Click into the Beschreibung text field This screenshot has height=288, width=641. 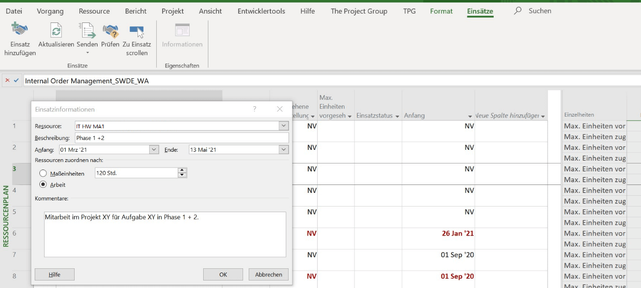(181, 138)
